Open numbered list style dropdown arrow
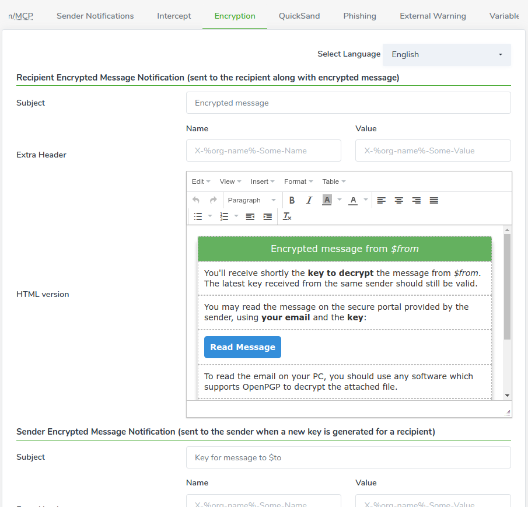 (236, 216)
